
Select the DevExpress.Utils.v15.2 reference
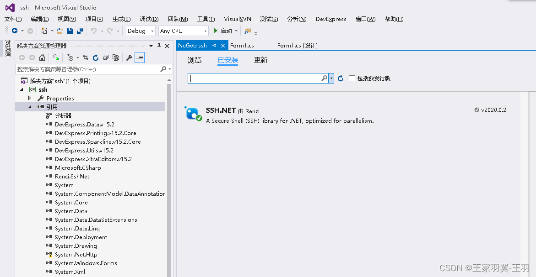[84, 150]
